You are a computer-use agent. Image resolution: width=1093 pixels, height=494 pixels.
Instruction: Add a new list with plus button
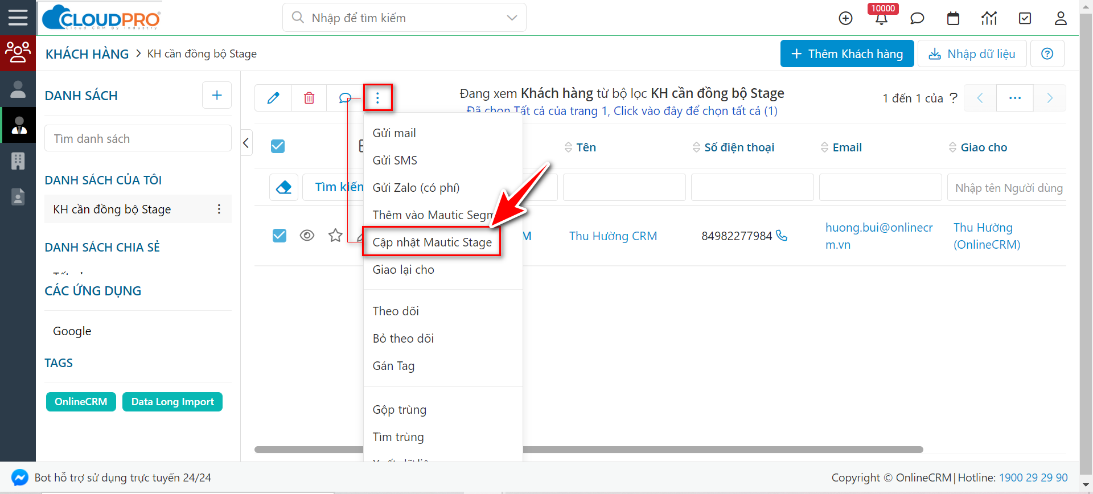[x=217, y=95]
